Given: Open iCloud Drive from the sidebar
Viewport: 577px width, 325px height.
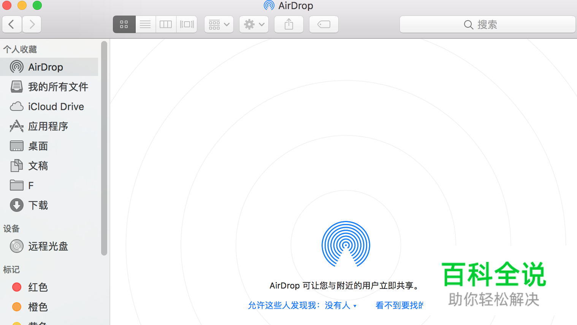Looking at the screenshot, I should point(56,107).
